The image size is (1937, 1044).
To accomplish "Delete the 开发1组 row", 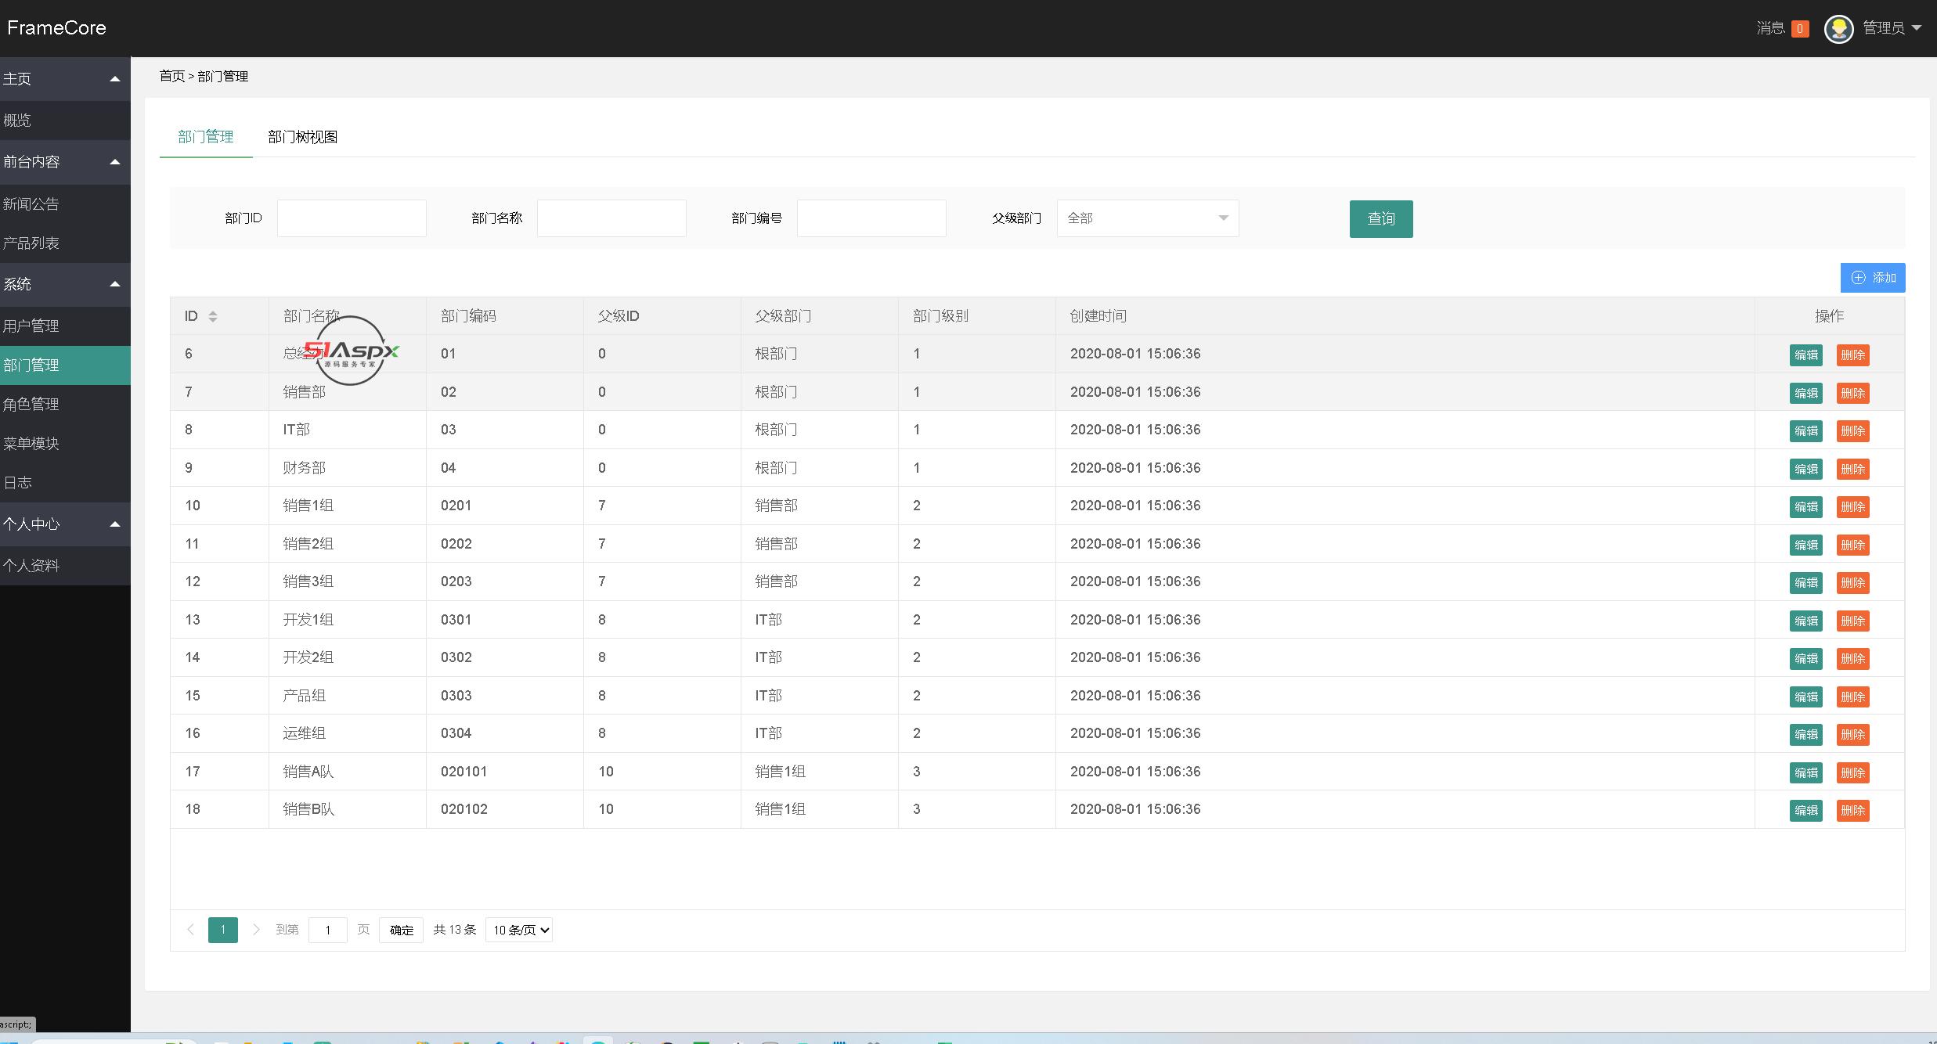I will click(1853, 621).
